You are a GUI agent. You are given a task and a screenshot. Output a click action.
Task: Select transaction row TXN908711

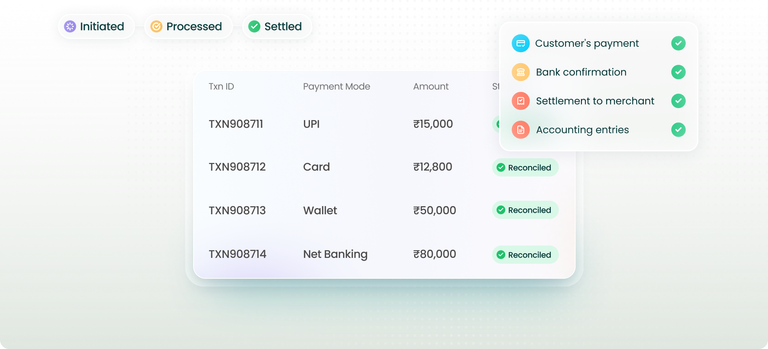pos(236,124)
